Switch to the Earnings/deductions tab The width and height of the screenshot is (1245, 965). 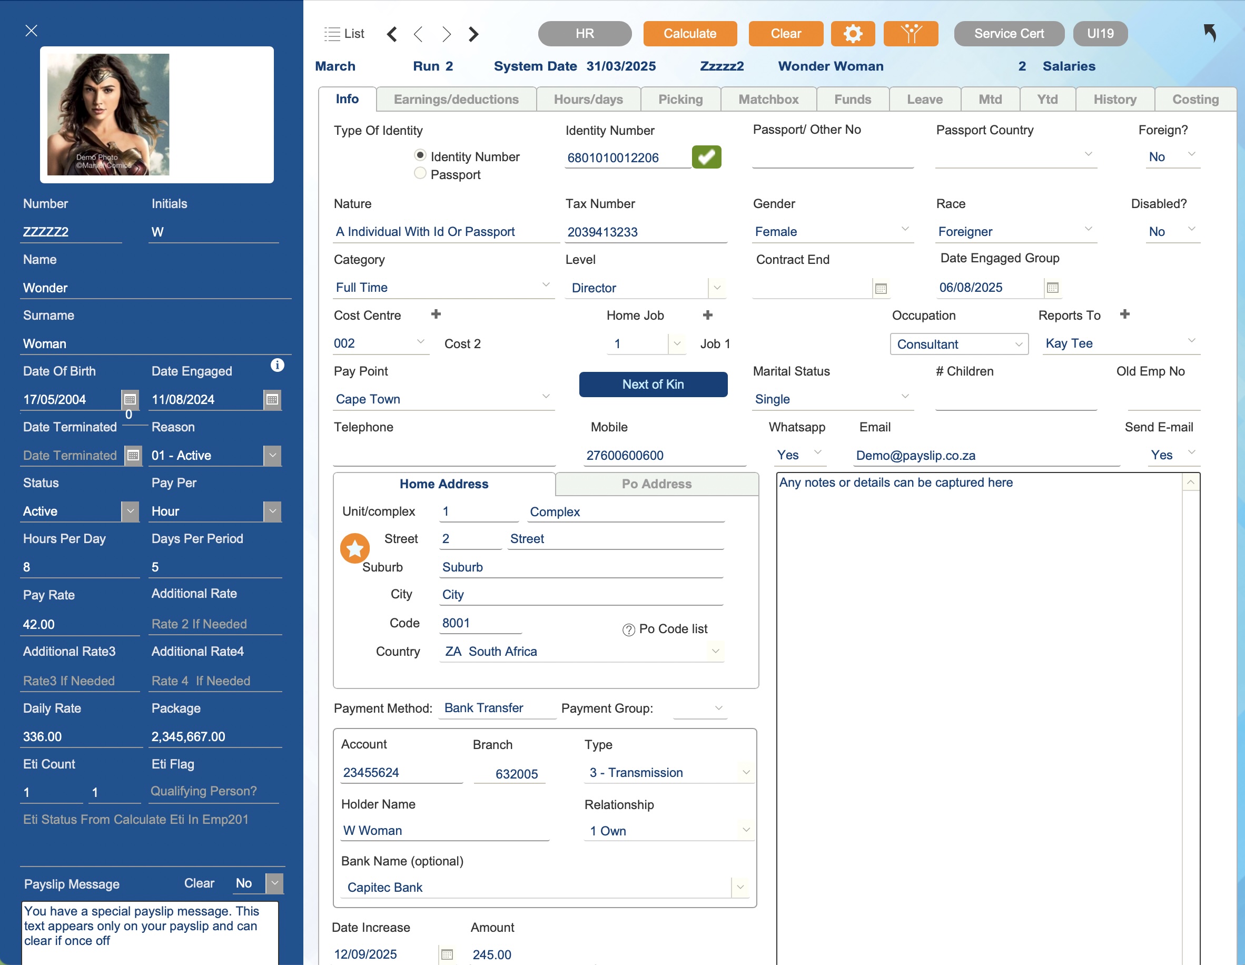(x=456, y=99)
